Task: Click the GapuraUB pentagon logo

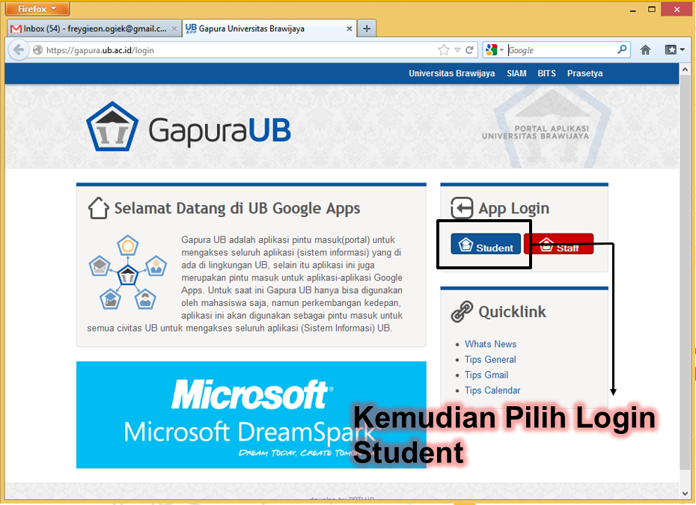Action: [112, 127]
